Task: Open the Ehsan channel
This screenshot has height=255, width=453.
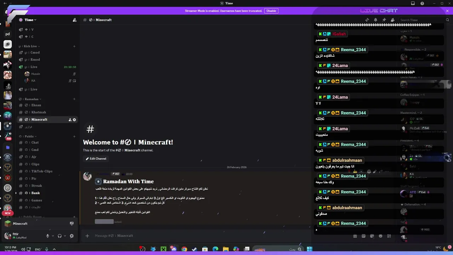Action: tap(47, 105)
